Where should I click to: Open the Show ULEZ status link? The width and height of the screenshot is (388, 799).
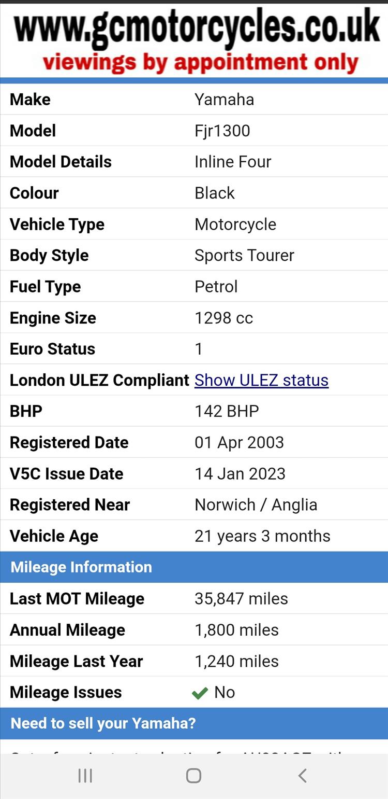[261, 380]
